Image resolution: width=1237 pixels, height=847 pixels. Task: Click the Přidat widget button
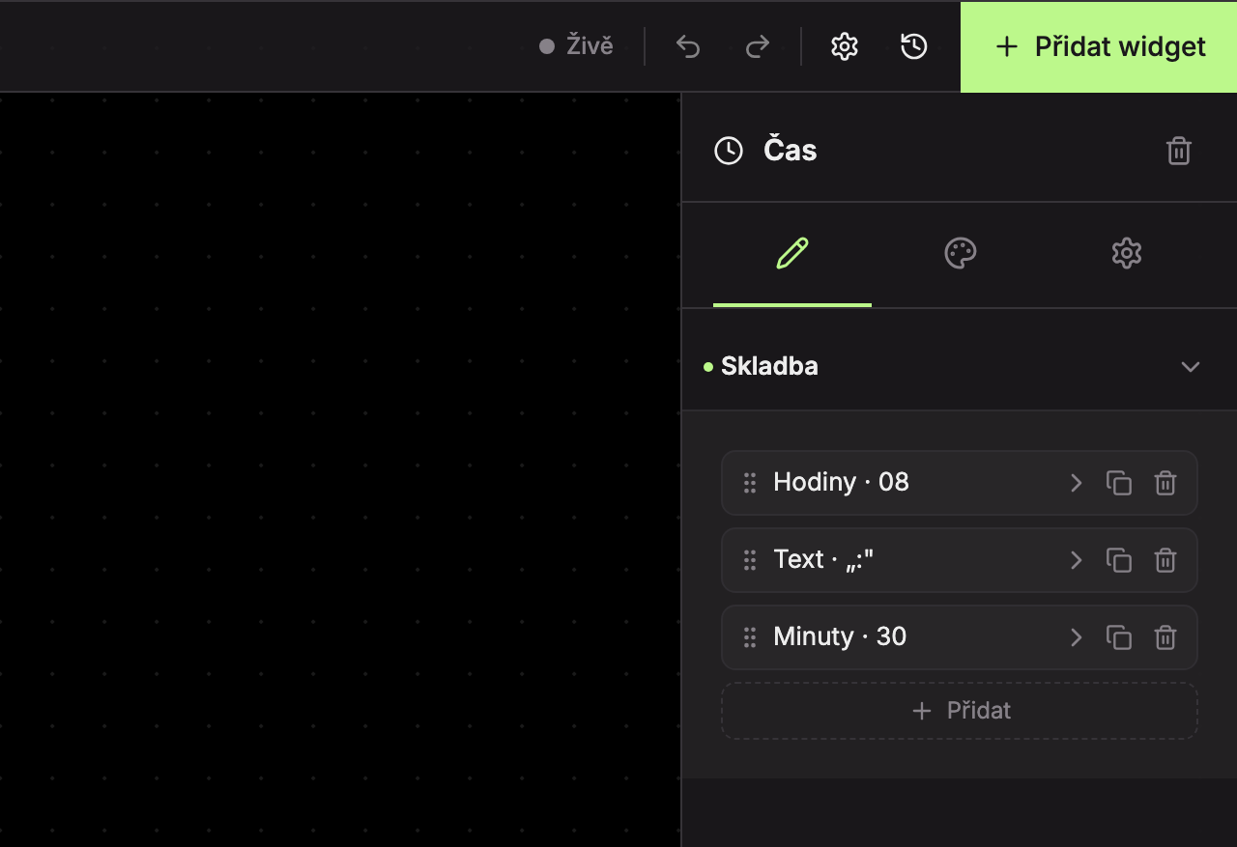[x=1099, y=46]
